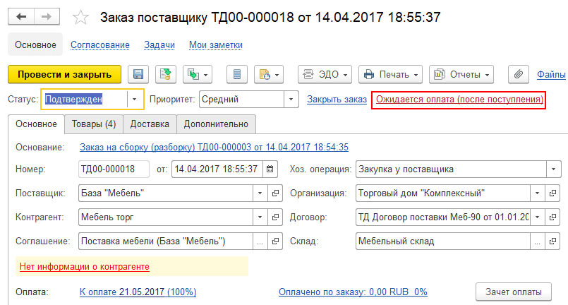The height and width of the screenshot is (305, 568).
Task: Follow the Закрыть заказ link
Action: coord(337,100)
